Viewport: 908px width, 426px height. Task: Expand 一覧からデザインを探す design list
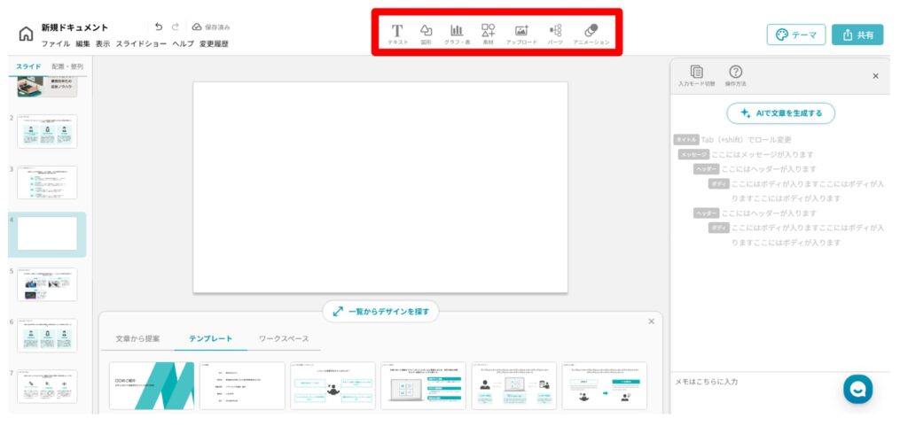[x=380, y=312]
